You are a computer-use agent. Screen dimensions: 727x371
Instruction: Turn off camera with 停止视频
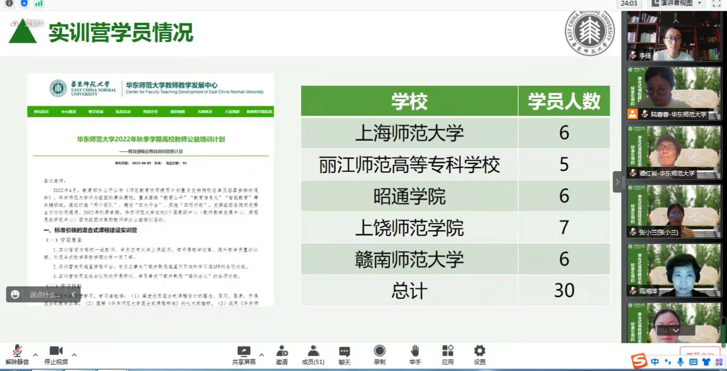(56, 355)
